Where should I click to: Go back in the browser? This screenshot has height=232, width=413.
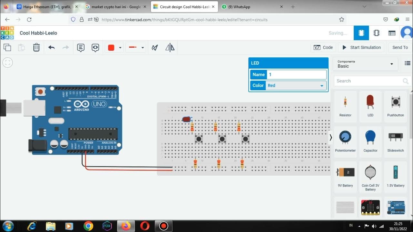(x=7, y=20)
